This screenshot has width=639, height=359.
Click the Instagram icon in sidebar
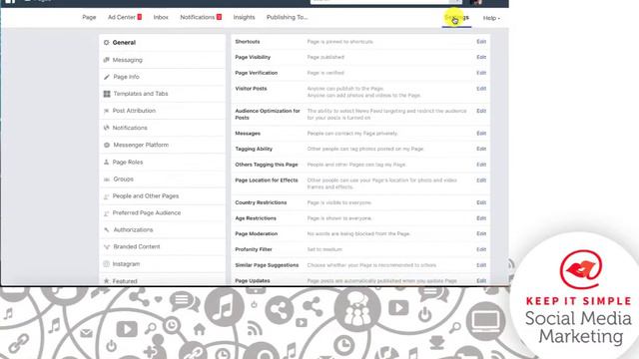[107, 264]
